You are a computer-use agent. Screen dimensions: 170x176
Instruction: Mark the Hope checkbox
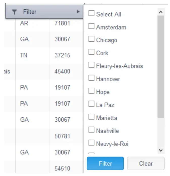[91, 91]
